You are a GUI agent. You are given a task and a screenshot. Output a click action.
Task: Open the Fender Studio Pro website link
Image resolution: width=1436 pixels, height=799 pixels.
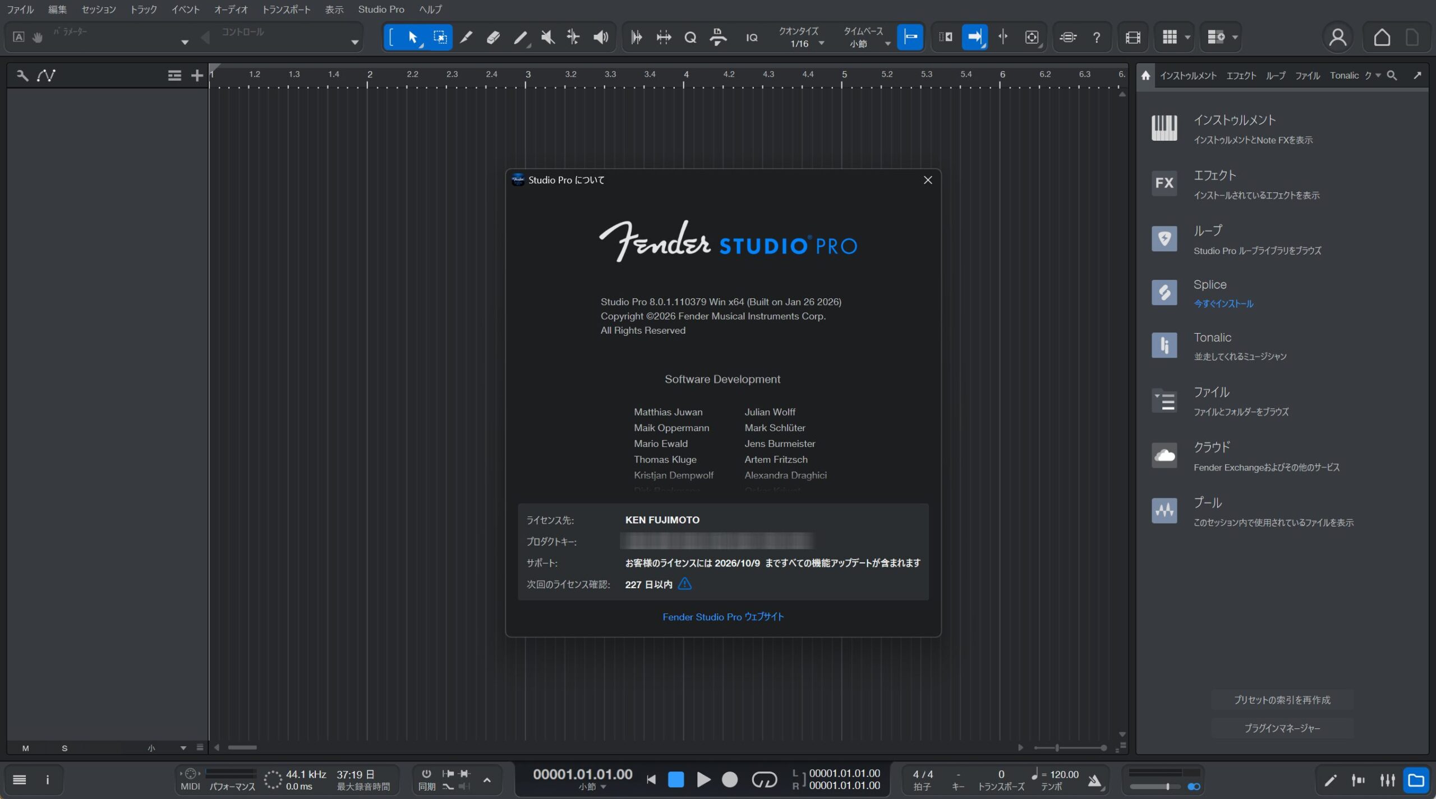coord(722,617)
